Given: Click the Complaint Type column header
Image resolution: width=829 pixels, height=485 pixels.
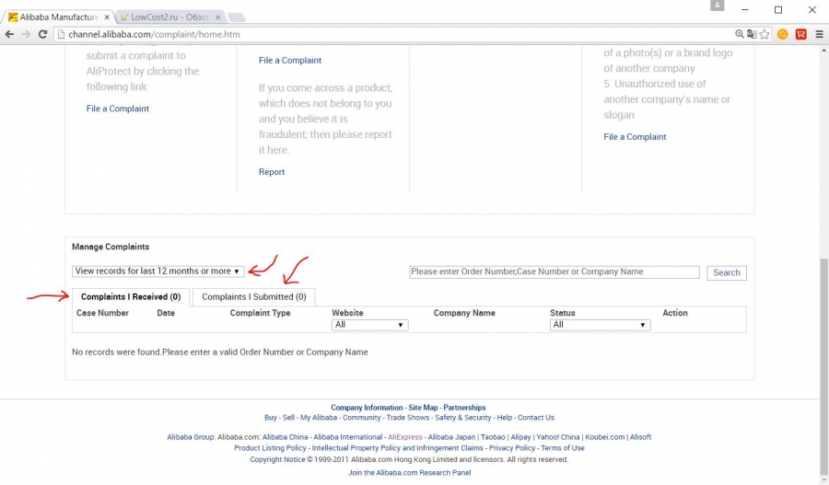Looking at the screenshot, I should tap(260, 313).
